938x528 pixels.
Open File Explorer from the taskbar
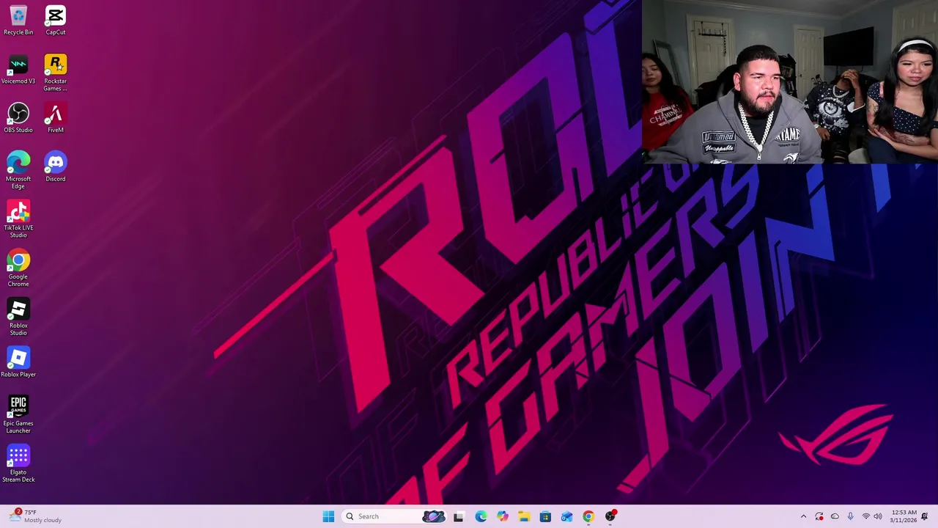(524, 516)
